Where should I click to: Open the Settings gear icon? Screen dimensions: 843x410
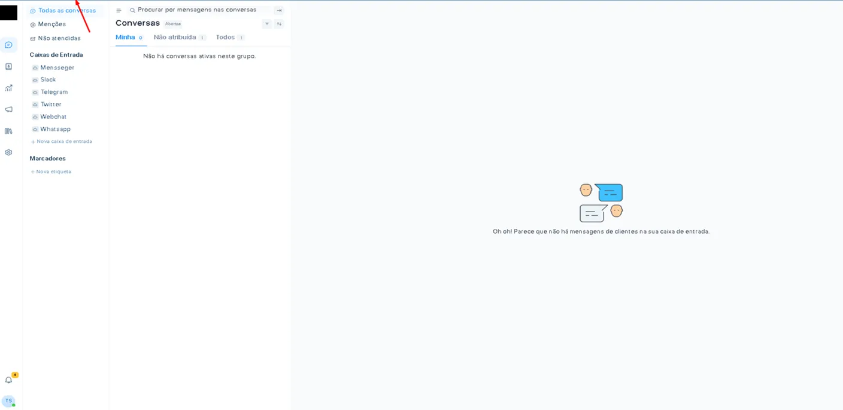tap(8, 152)
